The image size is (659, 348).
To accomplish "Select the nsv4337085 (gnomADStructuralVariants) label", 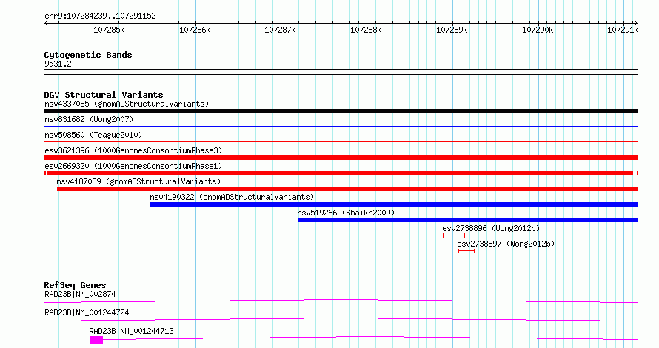I will [x=127, y=104].
